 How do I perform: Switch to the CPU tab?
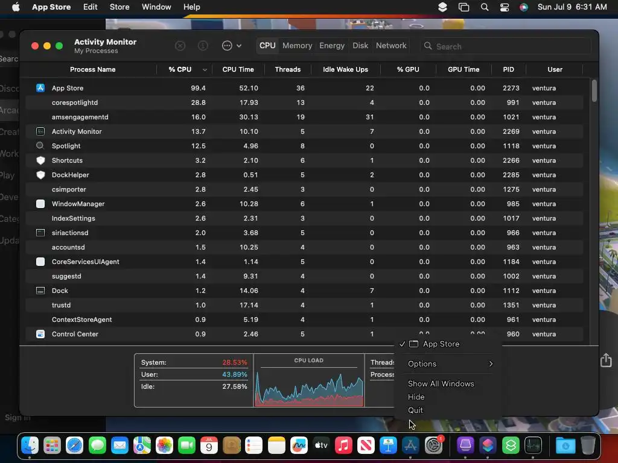pyautogui.click(x=267, y=46)
